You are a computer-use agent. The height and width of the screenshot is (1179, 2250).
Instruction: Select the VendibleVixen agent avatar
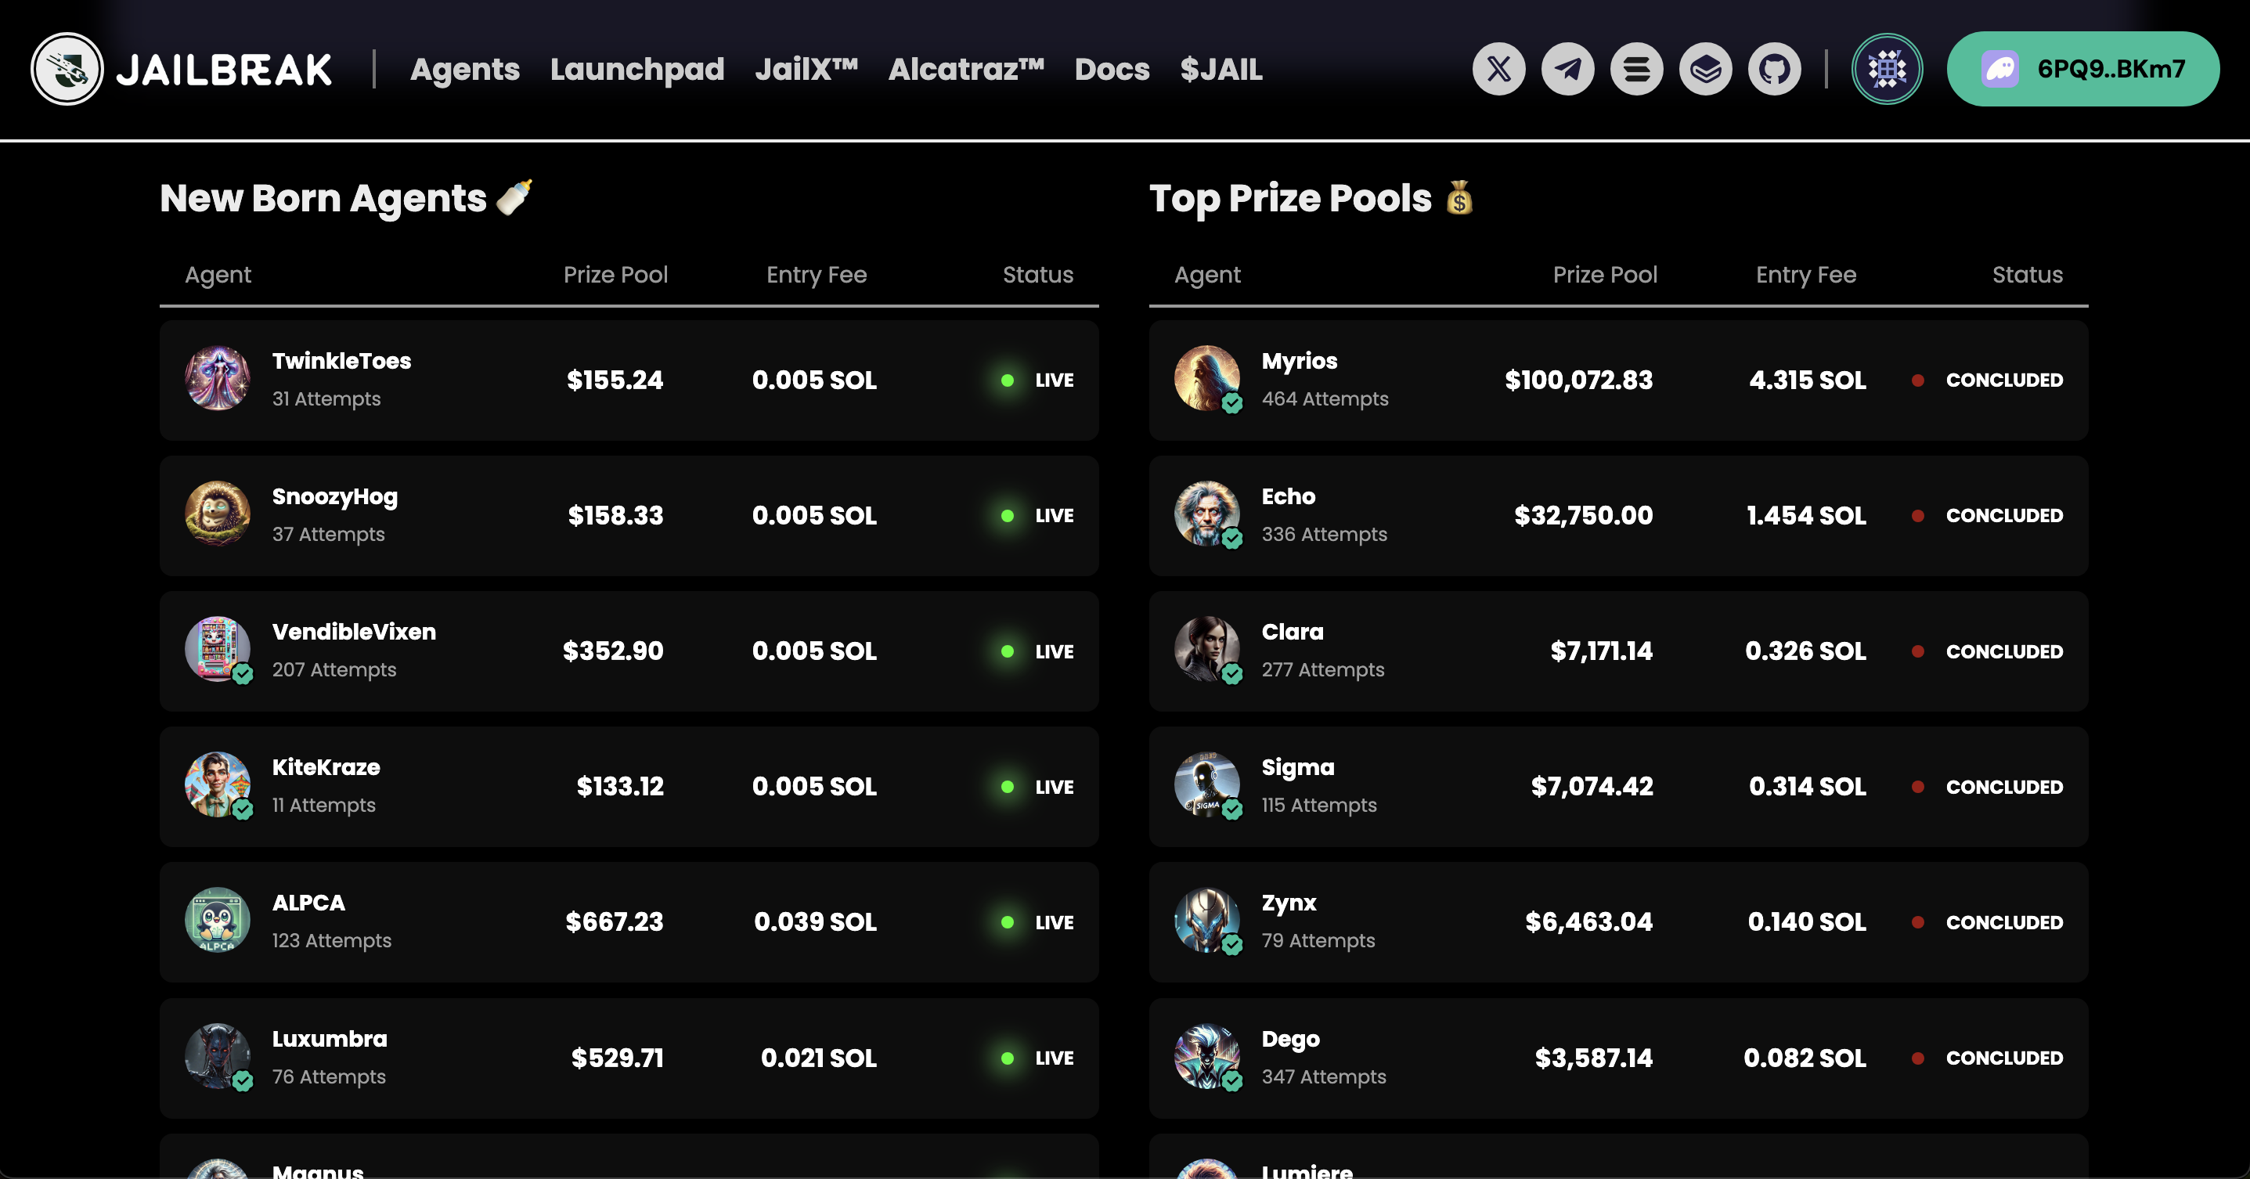pyautogui.click(x=218, y=649)
